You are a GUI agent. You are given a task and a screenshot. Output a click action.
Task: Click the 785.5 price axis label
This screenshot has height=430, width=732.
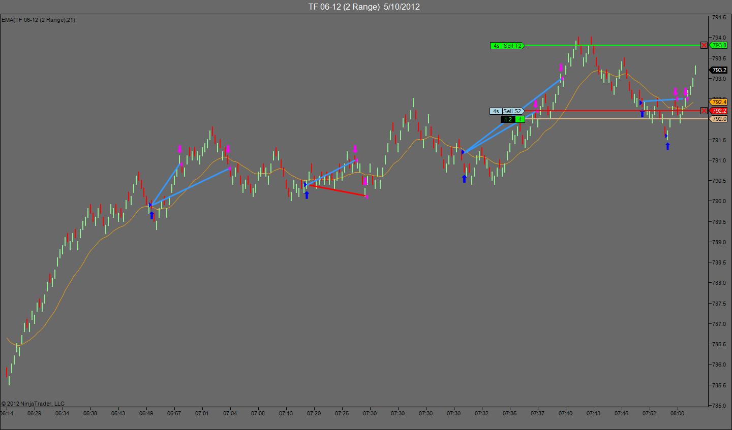[x=719, y=385]
